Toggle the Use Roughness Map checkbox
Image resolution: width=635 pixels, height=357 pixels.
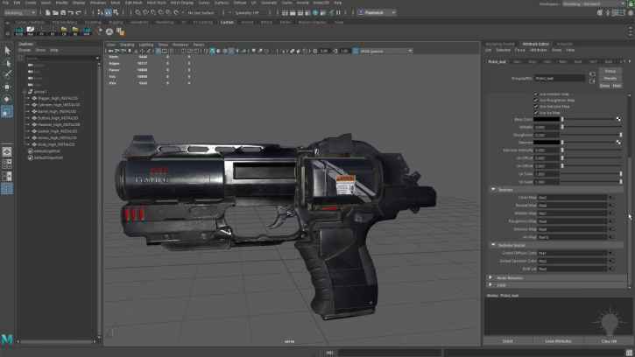536,100
